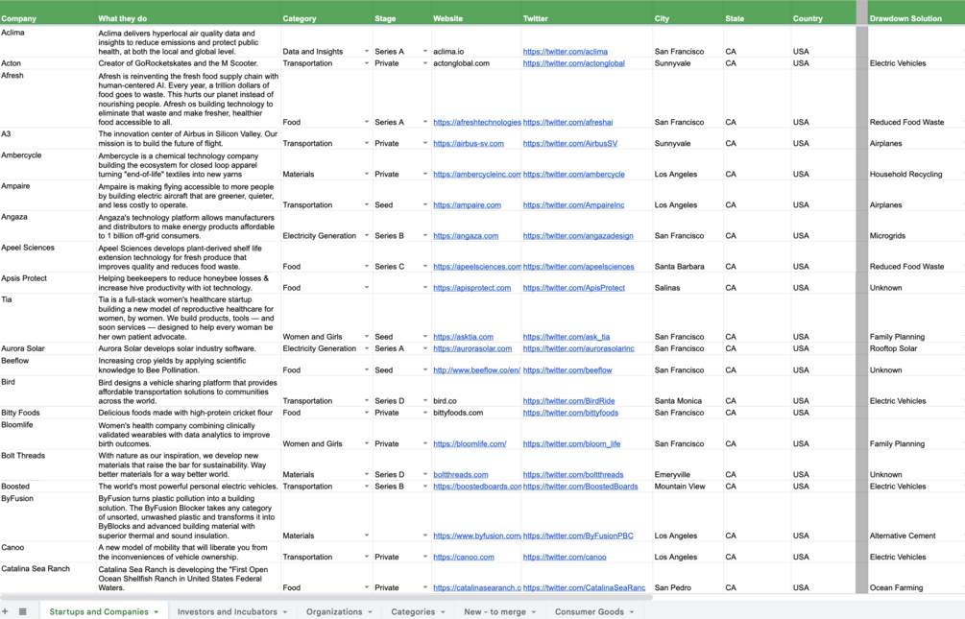Open Bird Series D stage dropdown

tap(425, 400)
